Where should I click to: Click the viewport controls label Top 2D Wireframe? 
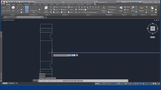coord(8,20)
